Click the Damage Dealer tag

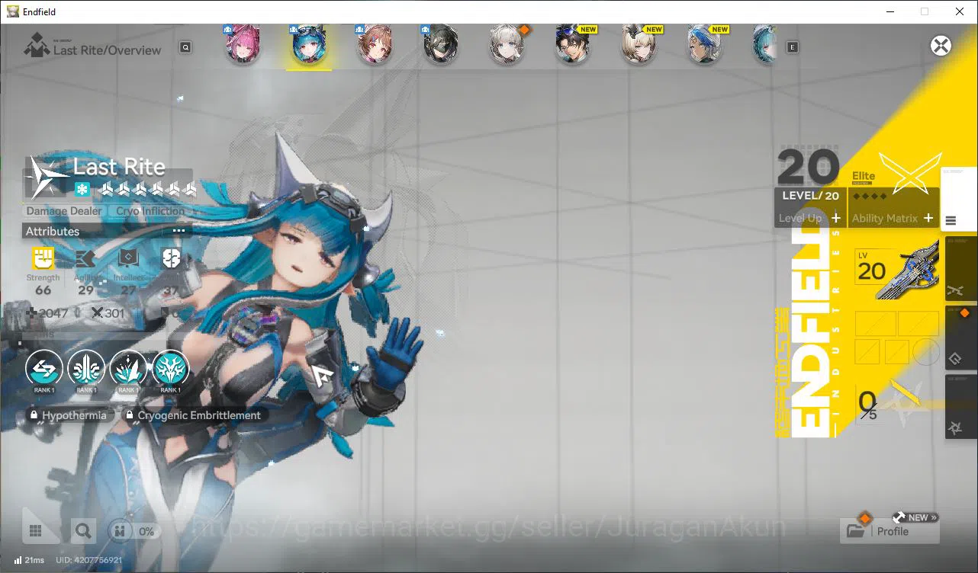[x=64, y=211]
